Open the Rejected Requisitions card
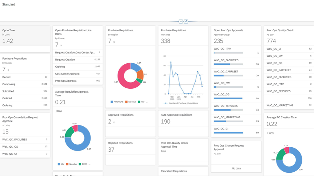Screen dimensions: 314x176 pyautogui.click(x=130, y=147)
